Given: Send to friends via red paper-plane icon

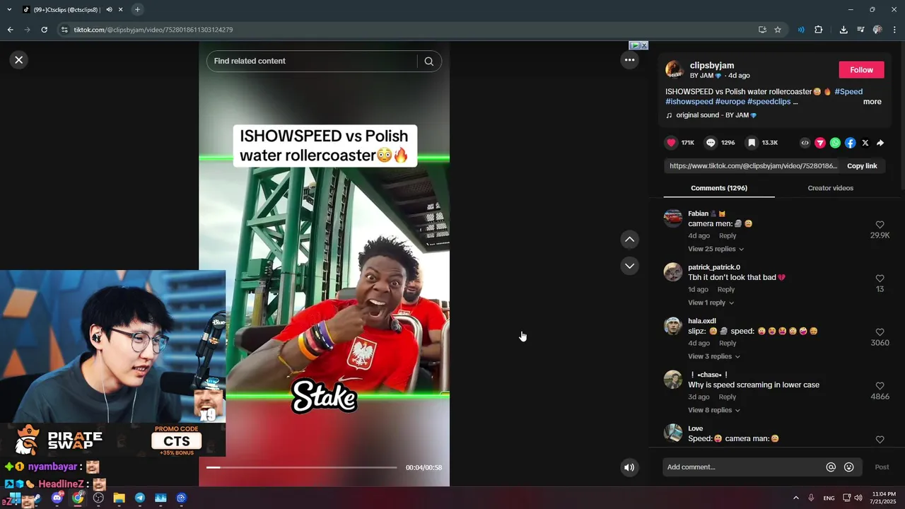Looking at the screenshot, I should pyautogui.click(x=820, y=143).
